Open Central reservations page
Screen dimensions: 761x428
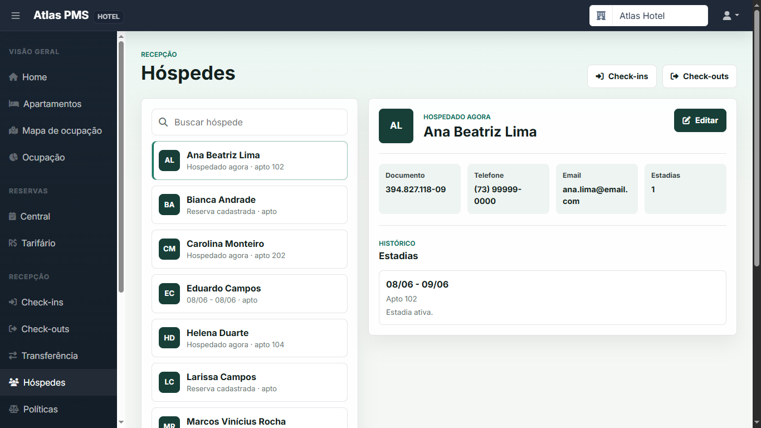[58, 216]
